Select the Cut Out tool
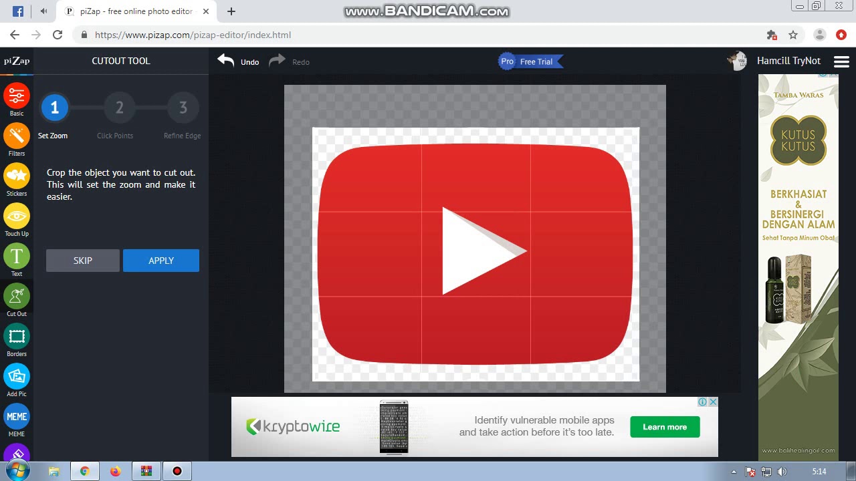Viewport: 856px width, 481px height. 17,296
